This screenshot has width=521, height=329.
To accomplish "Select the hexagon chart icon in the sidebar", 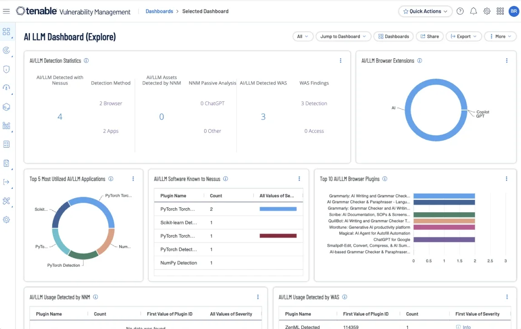I will 6,107.
